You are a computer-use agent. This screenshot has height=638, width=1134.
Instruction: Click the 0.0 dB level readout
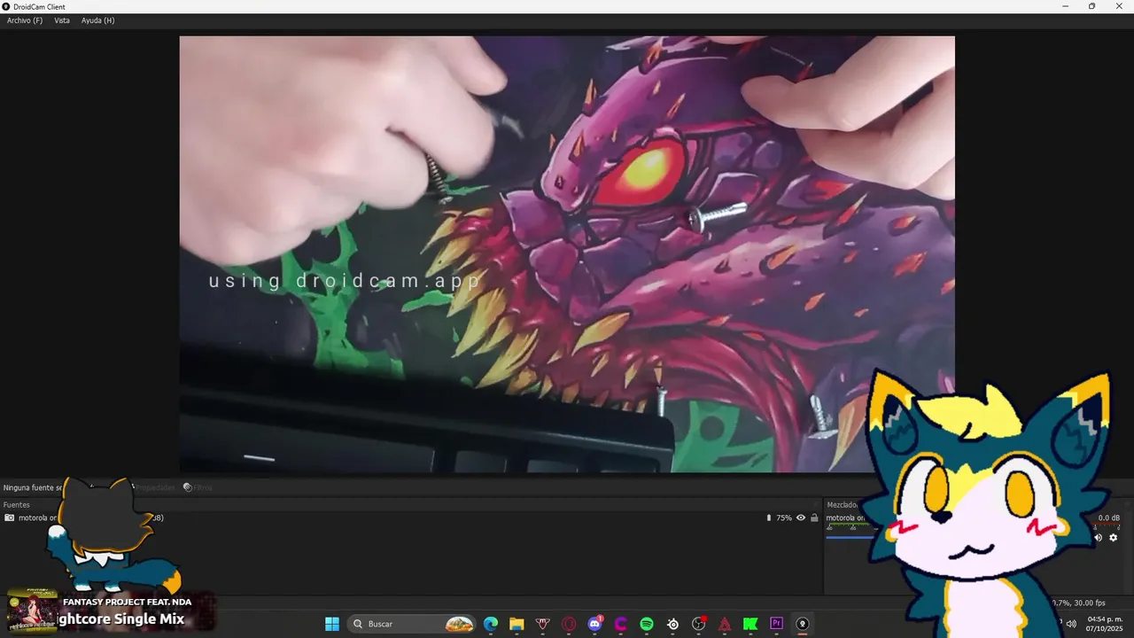(1109, 517)
